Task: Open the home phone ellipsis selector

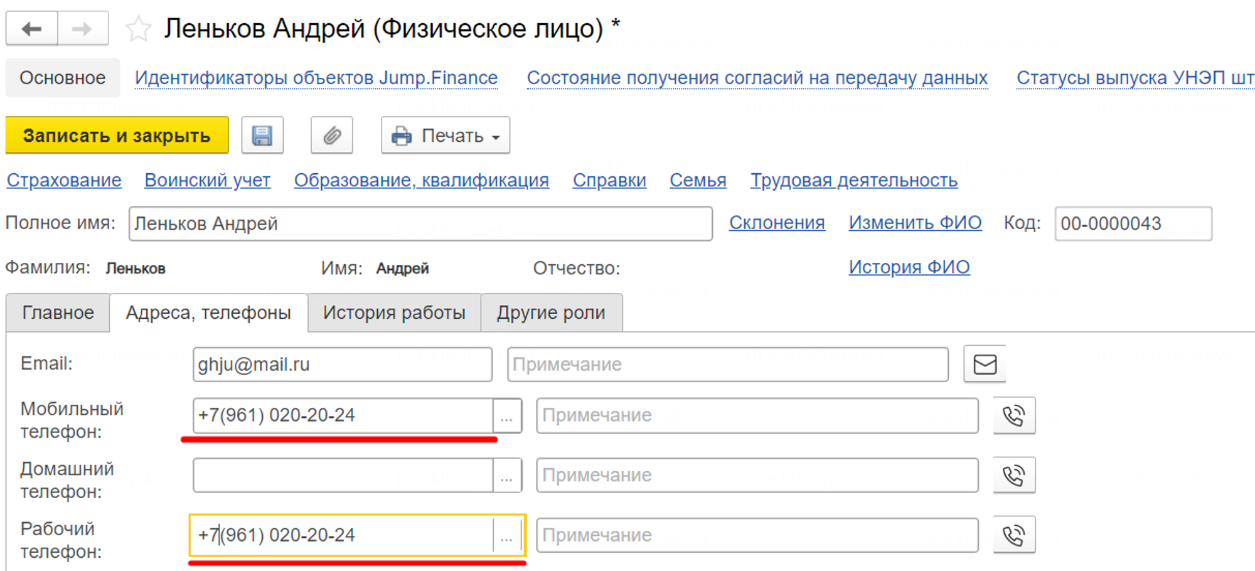Action: (x=507, y=476)
